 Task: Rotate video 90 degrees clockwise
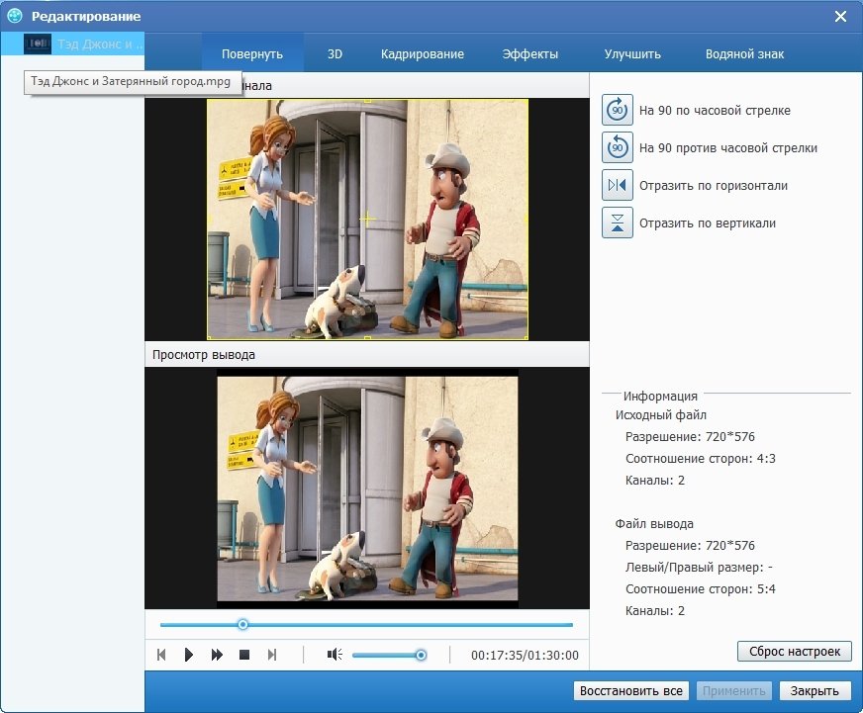(x=617, y=110)
